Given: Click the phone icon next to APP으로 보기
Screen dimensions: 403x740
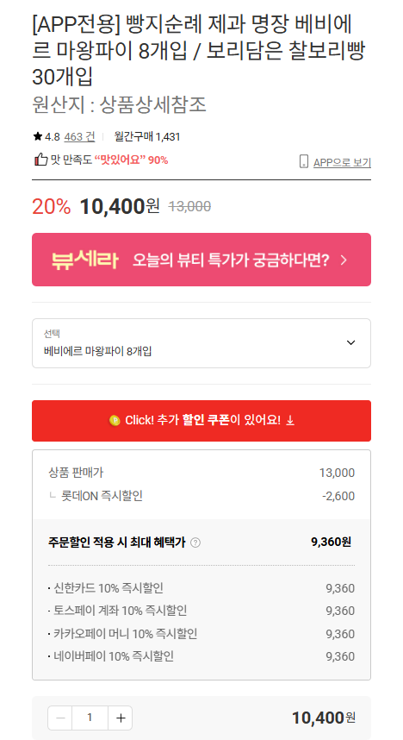Looking at the screenshot, I should point(304,161).
